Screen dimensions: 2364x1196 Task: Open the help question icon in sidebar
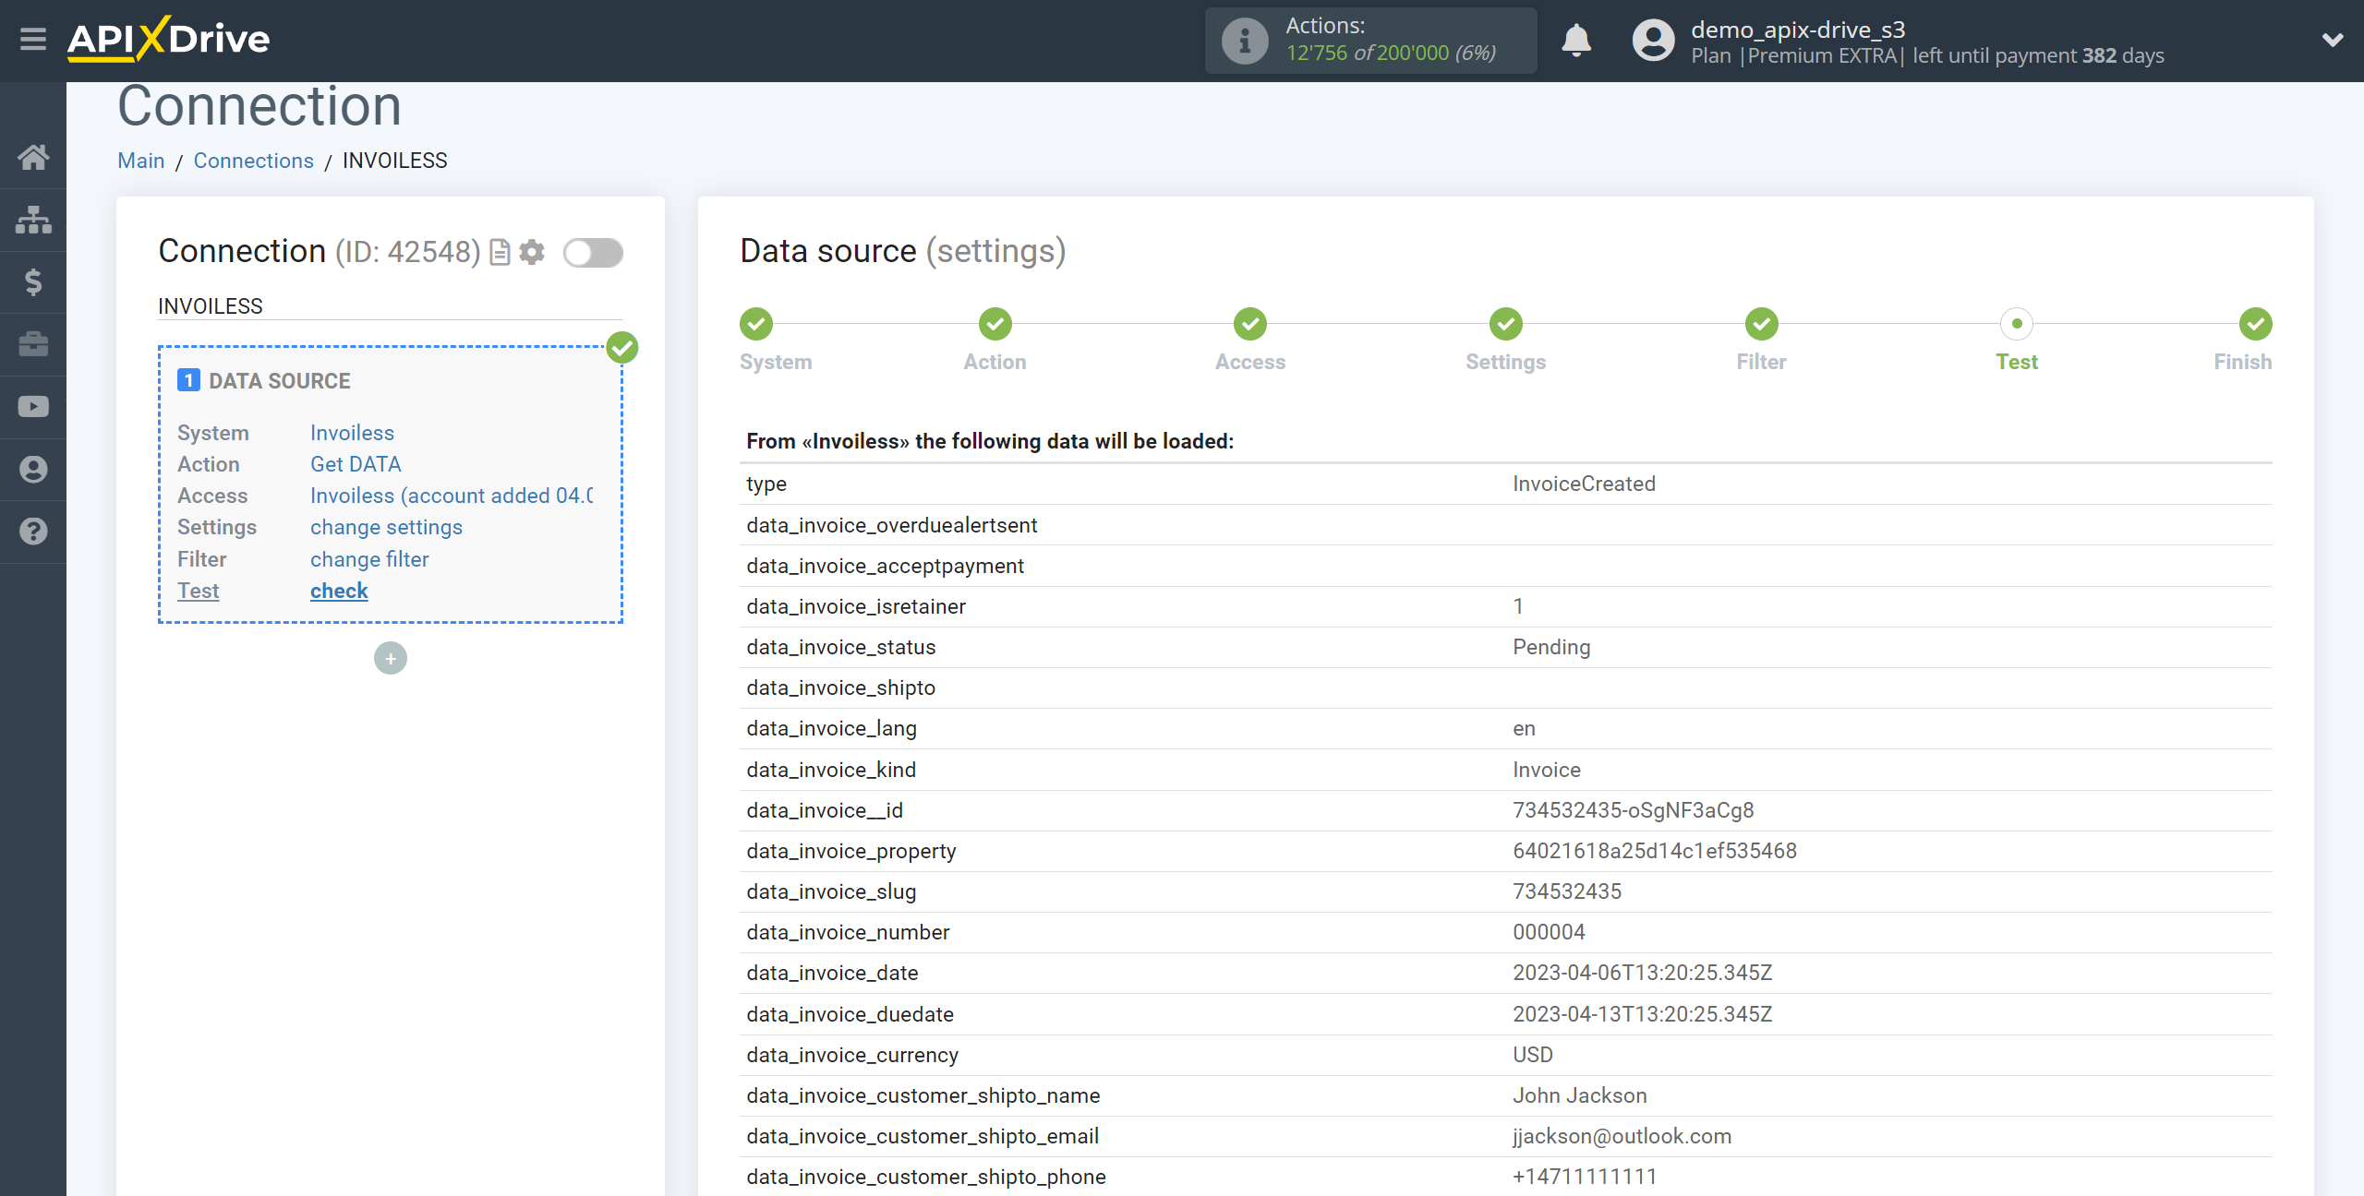click(33, 532)
